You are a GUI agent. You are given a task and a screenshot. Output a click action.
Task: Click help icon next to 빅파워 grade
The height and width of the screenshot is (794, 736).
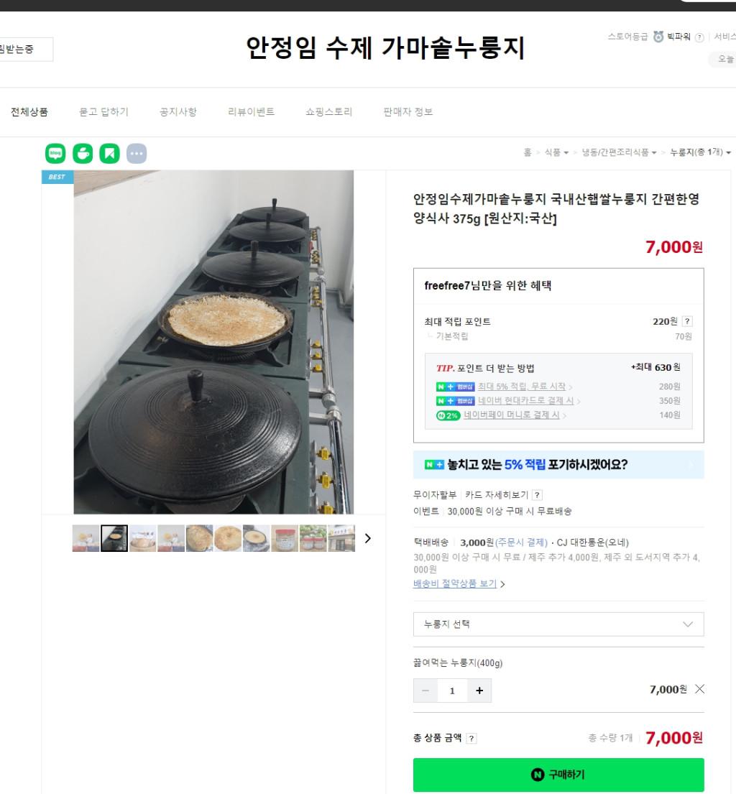pyautogui.click(x=699, y=37)
